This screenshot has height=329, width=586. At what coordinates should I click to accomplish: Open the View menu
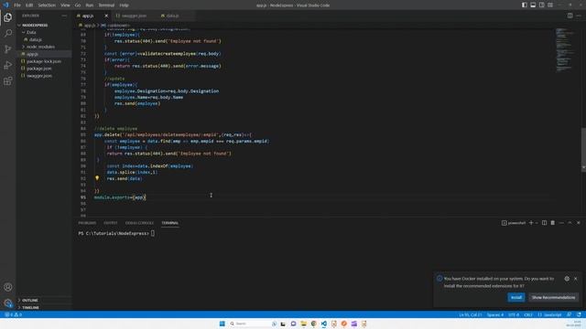click(65, 5)
